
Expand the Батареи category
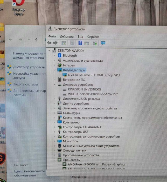pos(54,65)
